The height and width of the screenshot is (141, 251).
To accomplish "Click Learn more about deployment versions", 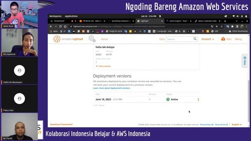I will click(x=111, y=88).
